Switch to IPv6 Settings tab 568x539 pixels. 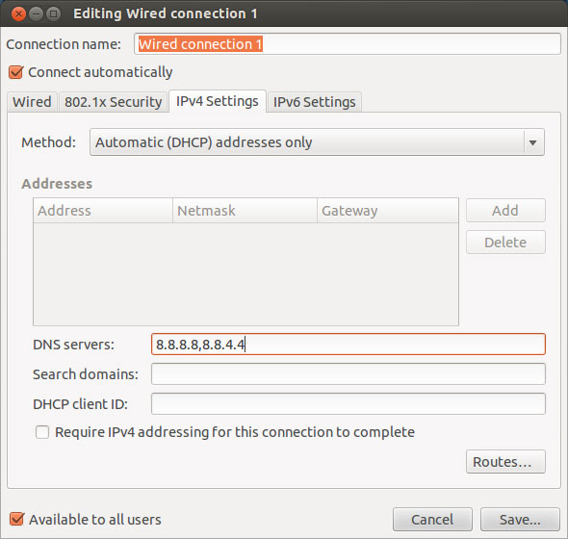coord(315,102)
